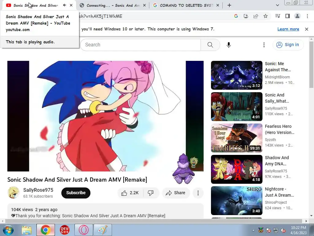Click the network tray icon

276,230
